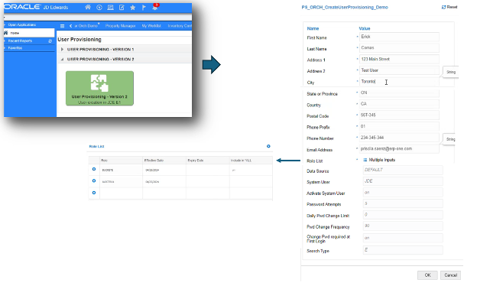Click the Multiple Inputs link for Role List
This screenshot has height=286, width=477.
[x=381, y=160]
